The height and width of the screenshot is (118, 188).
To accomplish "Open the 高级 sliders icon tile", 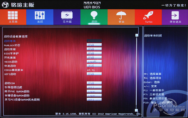I will pos(40,17).
